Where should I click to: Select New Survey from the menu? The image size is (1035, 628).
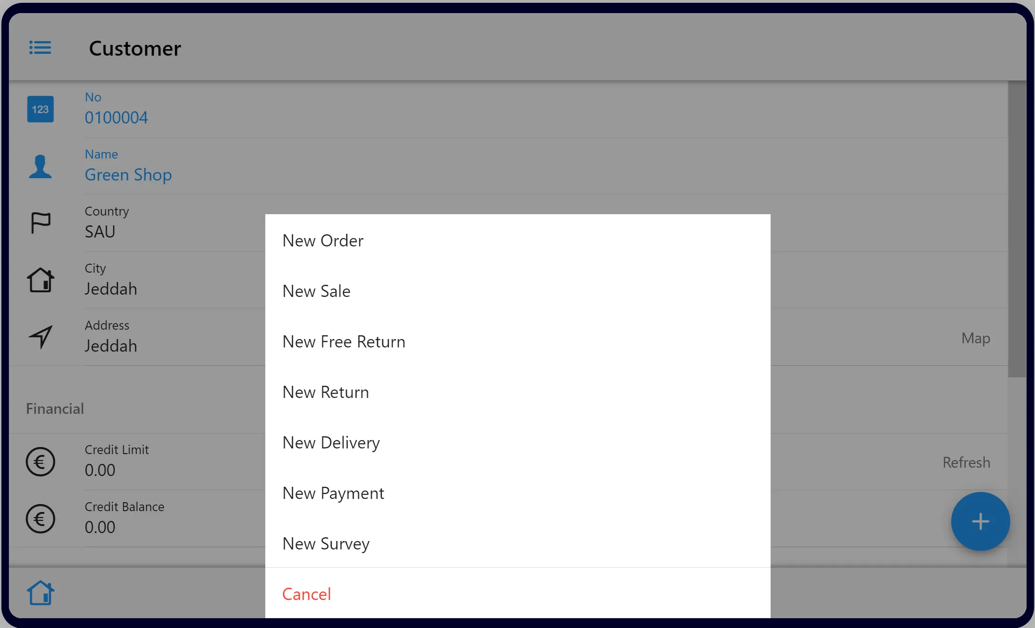point(326,543)
